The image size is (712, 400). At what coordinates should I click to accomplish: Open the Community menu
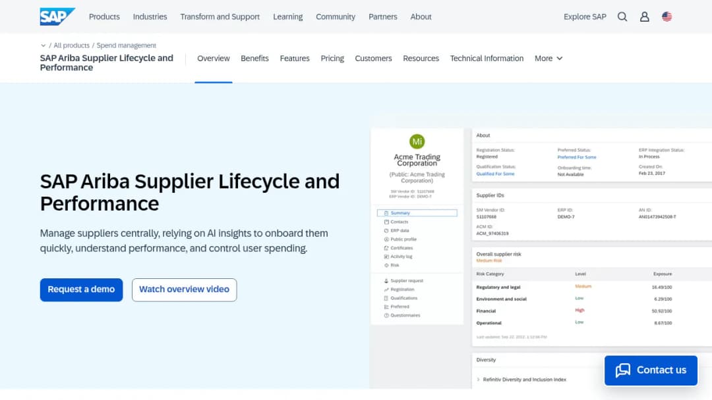pos(336,16)
